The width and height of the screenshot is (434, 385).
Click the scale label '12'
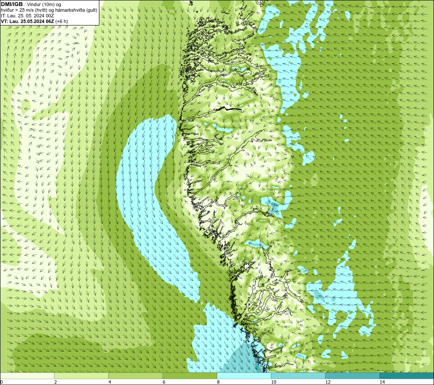(x=328, y=382)
